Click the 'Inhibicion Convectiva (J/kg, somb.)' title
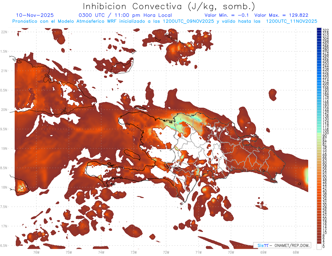332x256 pixels. click(169, 6)
